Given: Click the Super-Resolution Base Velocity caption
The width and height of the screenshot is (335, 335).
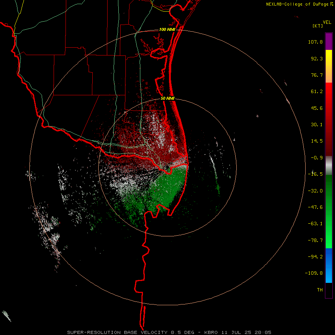Looking at the screenshot, I should pos(169,332).
